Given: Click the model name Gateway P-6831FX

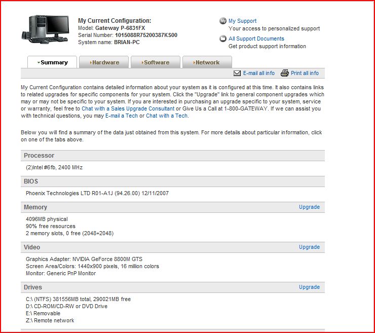Looking at the screenshot, I should click(x=120, y=28).
